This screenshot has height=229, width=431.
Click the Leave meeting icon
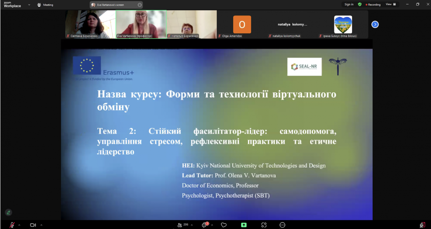pos(422,225)
